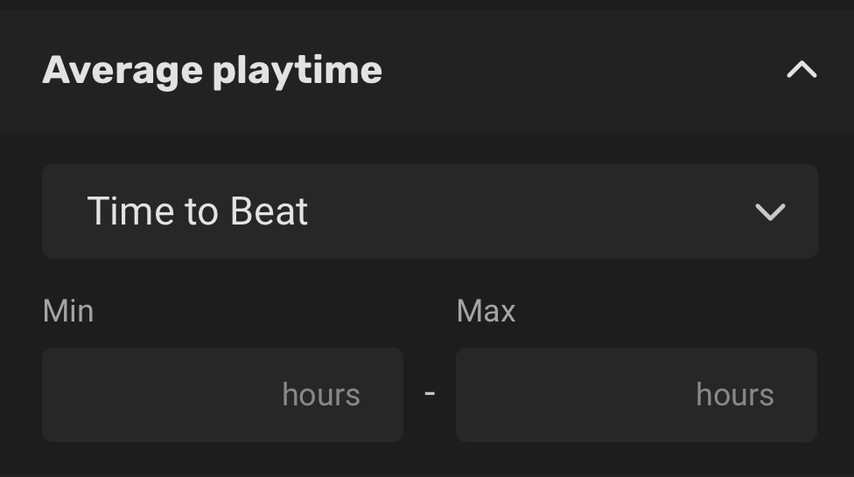Expand the playtime type selector box
This screenshot has width=854, height=477.
click(430, 211)
